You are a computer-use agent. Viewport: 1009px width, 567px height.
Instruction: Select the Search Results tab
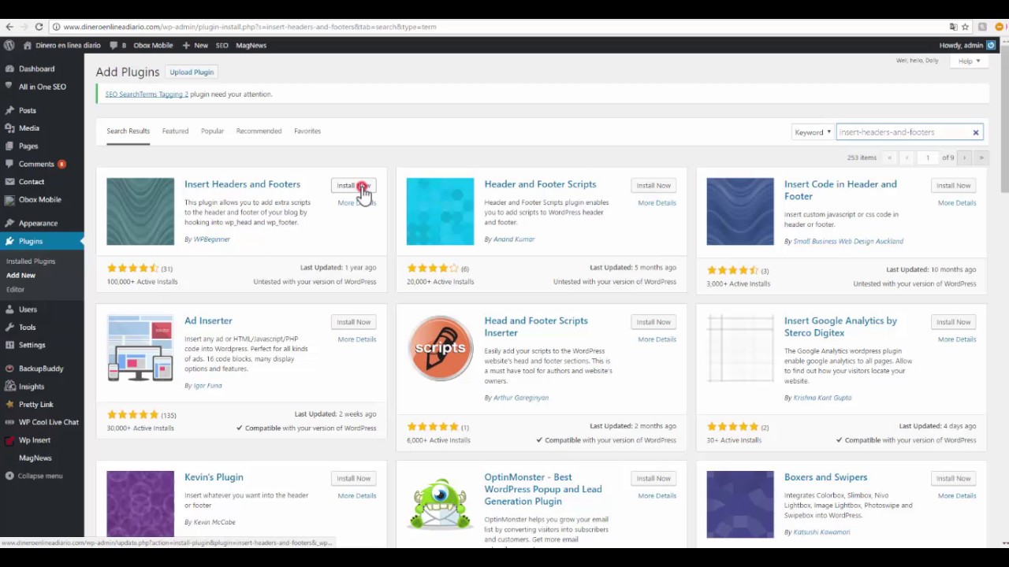click(128, 131)
